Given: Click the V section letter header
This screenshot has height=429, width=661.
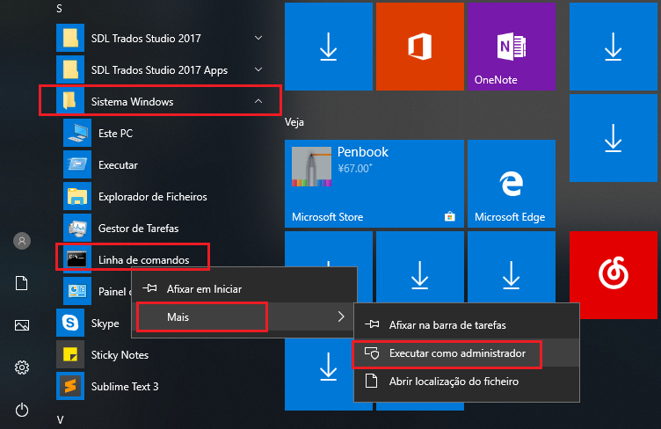Looking at the screenshot, I should (x=60, y=419).
